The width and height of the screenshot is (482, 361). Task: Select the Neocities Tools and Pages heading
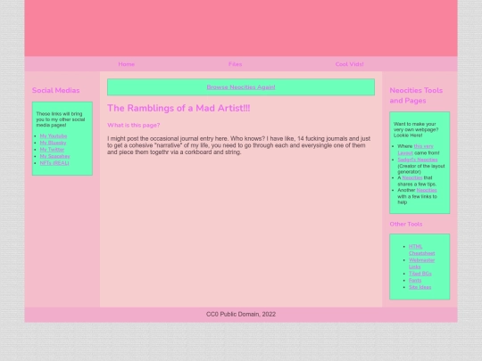pyautogui.click(x=416, y=95)
